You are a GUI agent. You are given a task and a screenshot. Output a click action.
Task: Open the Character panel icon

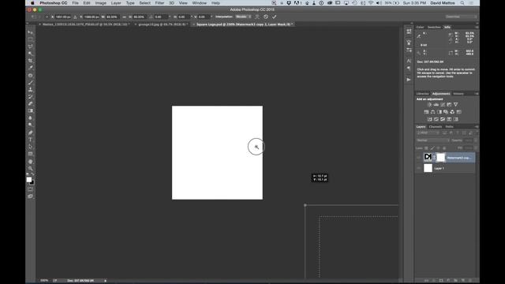[x=409, y=61]
